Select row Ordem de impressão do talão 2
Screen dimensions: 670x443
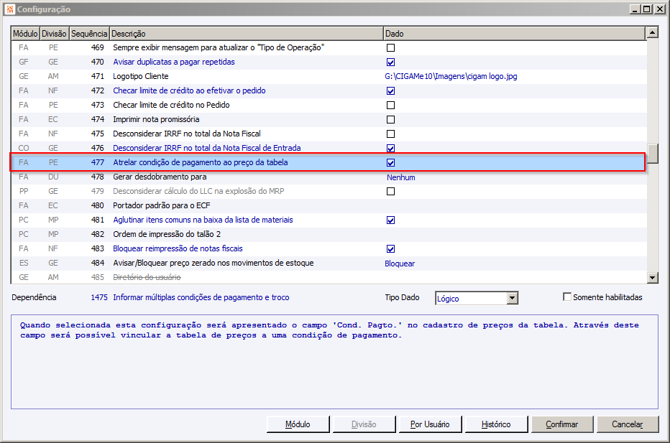[x=328, y=234]
